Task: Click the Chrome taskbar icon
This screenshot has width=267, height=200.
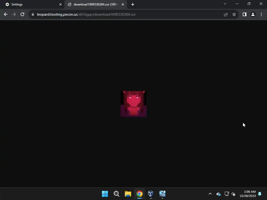Action: coord(139,194)
